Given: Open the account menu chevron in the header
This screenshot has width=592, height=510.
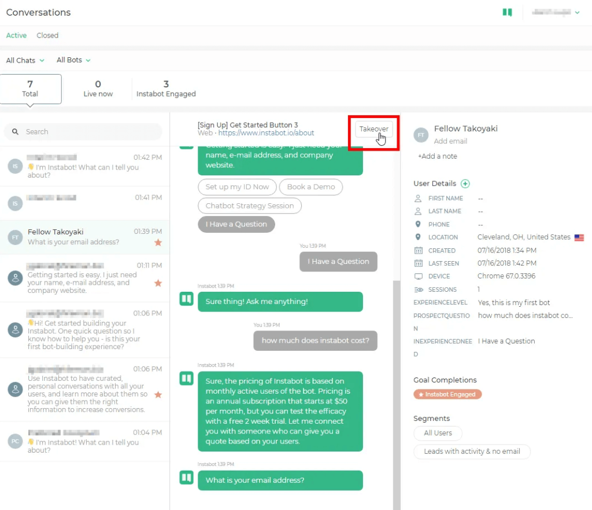Looking at the screenshot, I should [x=578, y=13].
